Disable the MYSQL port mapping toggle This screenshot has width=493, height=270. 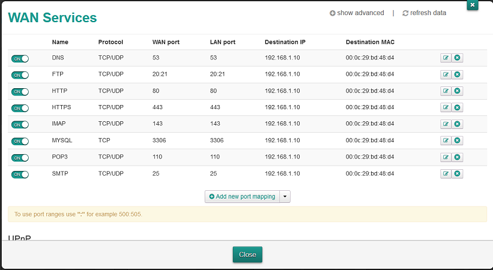pos(20,142)
